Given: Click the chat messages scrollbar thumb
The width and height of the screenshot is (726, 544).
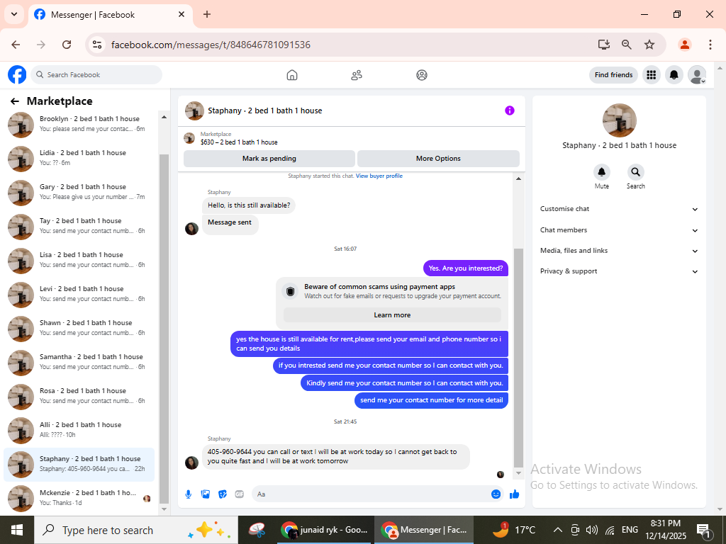Looking at the screenshot, I should 518,358.
